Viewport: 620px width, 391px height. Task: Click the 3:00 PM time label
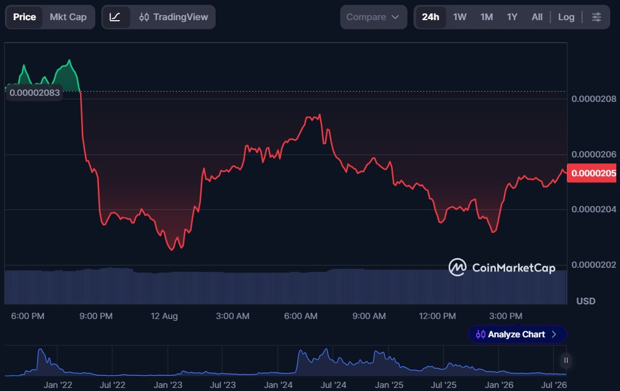coord(505,316)
